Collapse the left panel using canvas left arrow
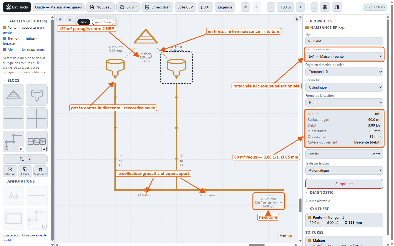This screenshot has height=246, width=394. pos(60,19)
